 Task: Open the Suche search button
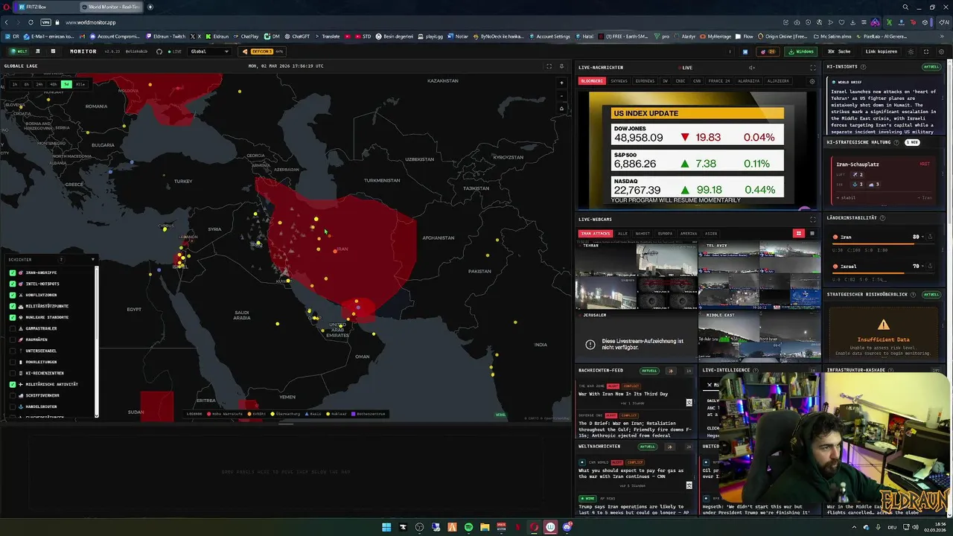coord(840,51)
